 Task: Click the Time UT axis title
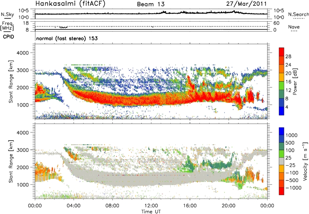tap(151, 212)
